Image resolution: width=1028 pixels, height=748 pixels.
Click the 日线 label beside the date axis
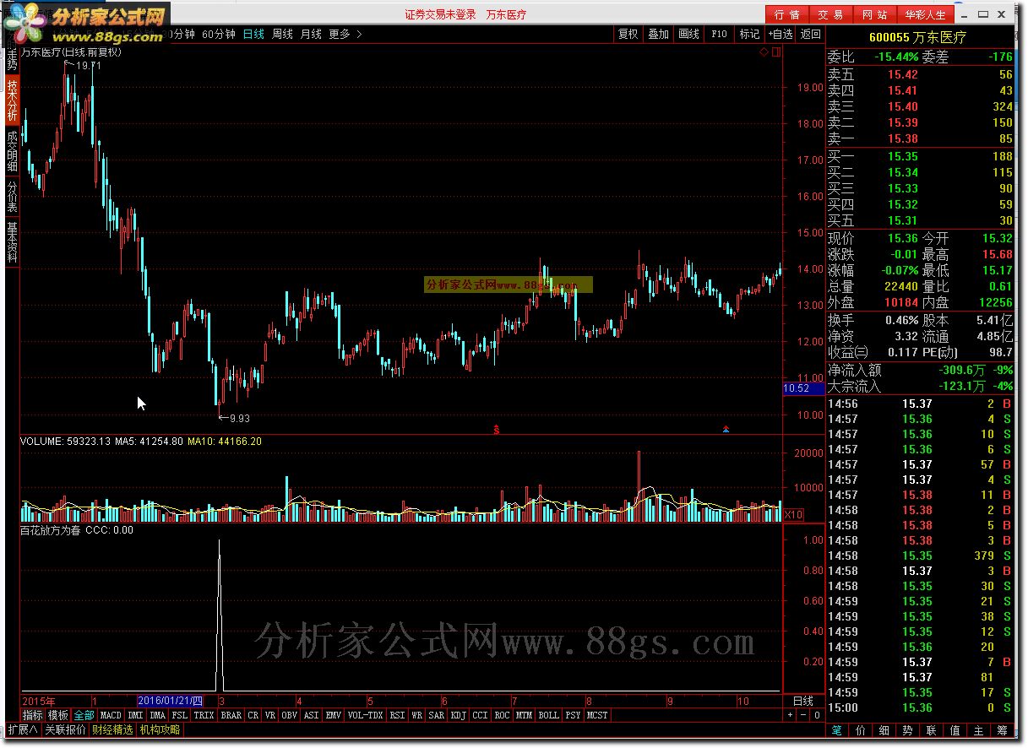point(802,701)
